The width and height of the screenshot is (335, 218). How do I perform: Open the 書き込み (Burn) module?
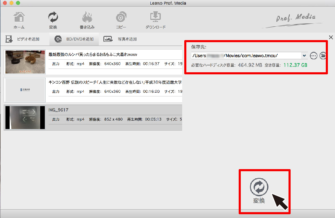pos(87,20)
